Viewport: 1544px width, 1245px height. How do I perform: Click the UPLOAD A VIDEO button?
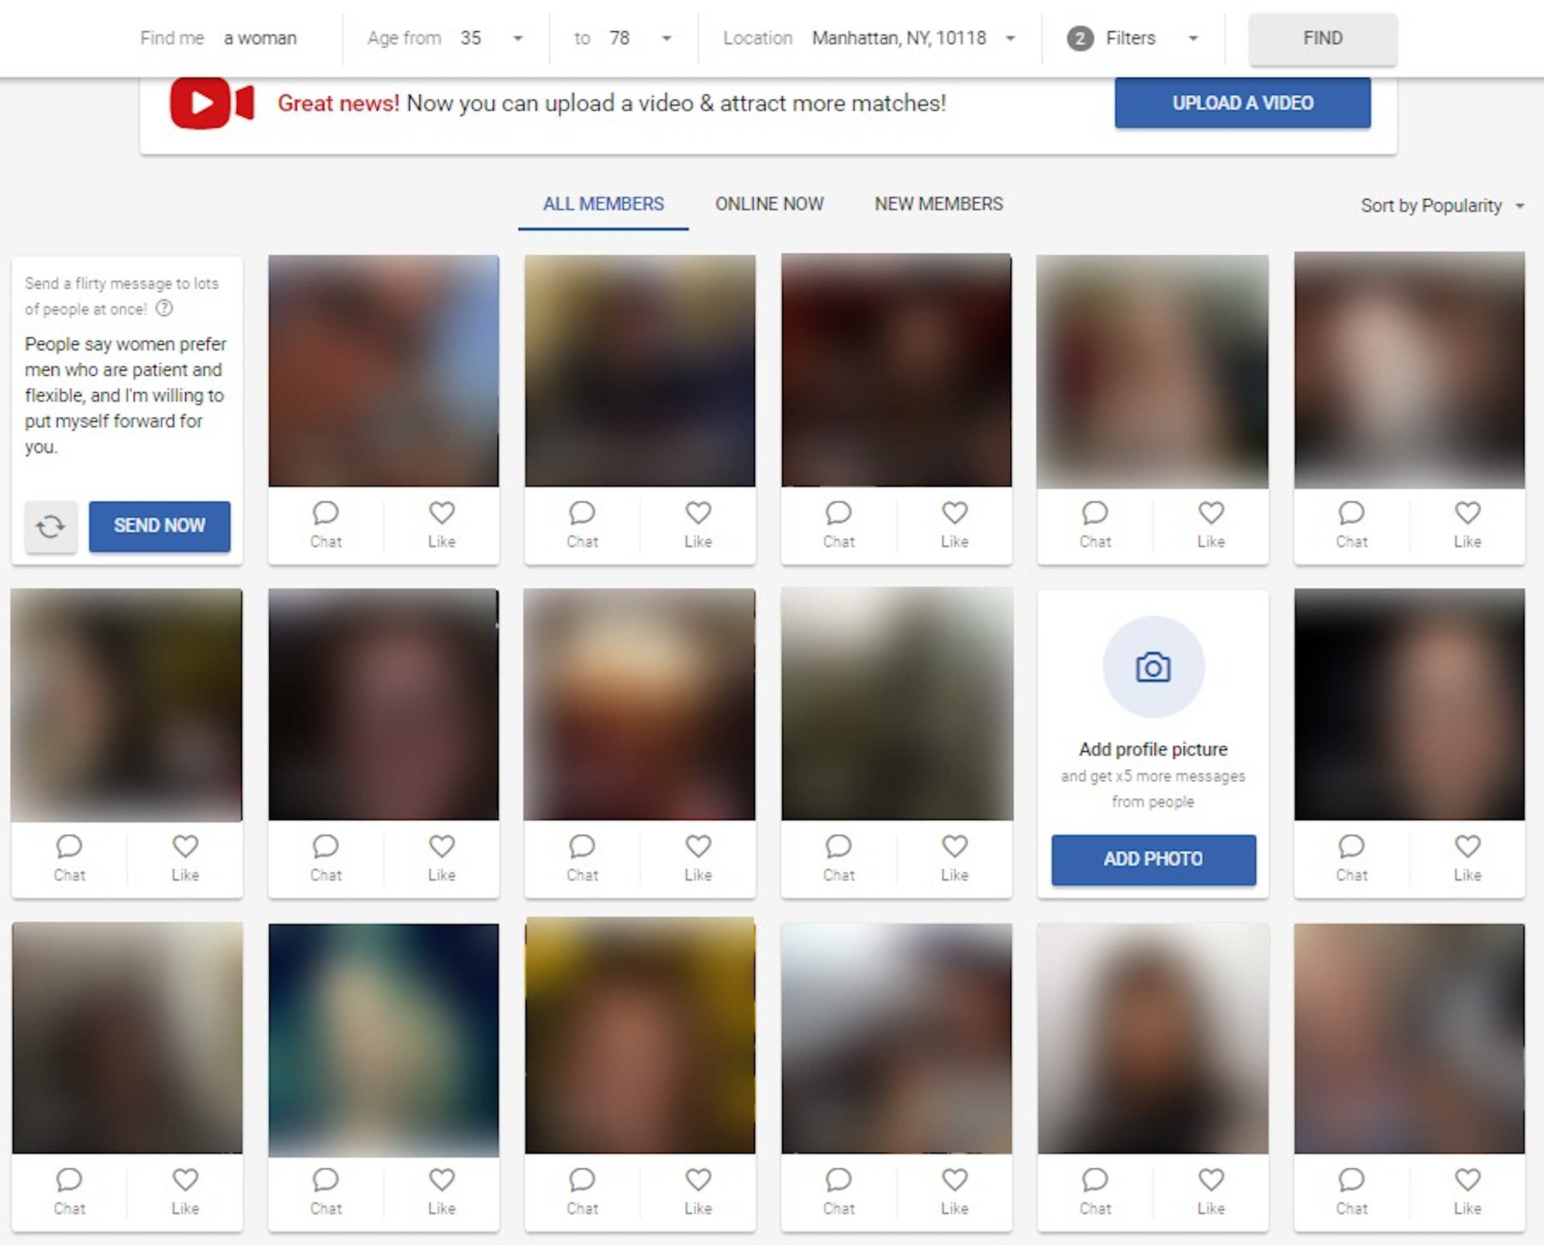pyautogui.click(x=1243, y=103)
